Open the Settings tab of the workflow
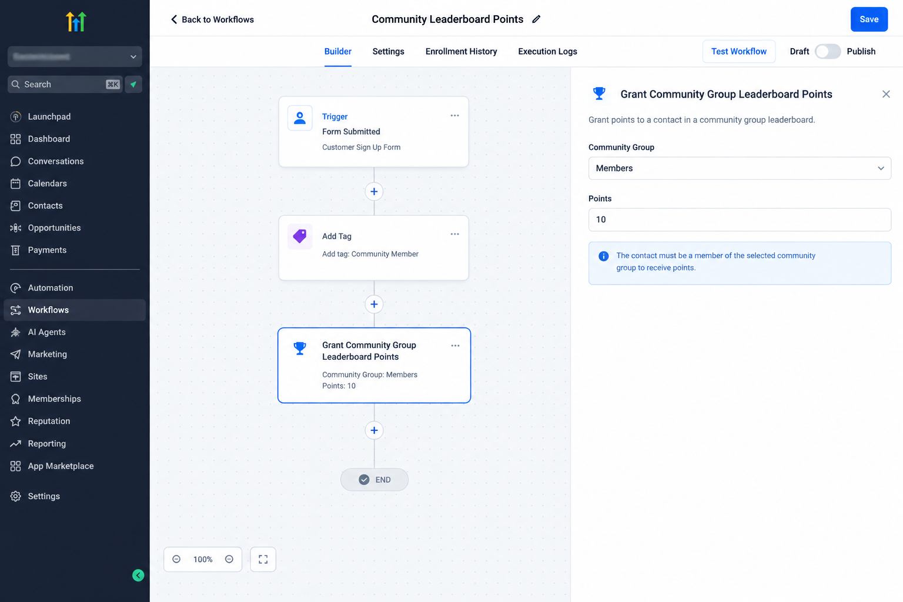The image size is (903, 602). click(x=389, y=52)
